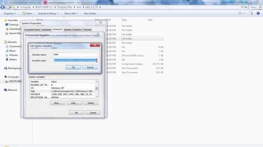Click Java in the address breadcrumb
The image size is (263, 147).
coord(78,7)
